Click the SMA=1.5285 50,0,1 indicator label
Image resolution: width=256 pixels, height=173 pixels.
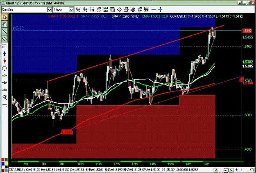126,16
